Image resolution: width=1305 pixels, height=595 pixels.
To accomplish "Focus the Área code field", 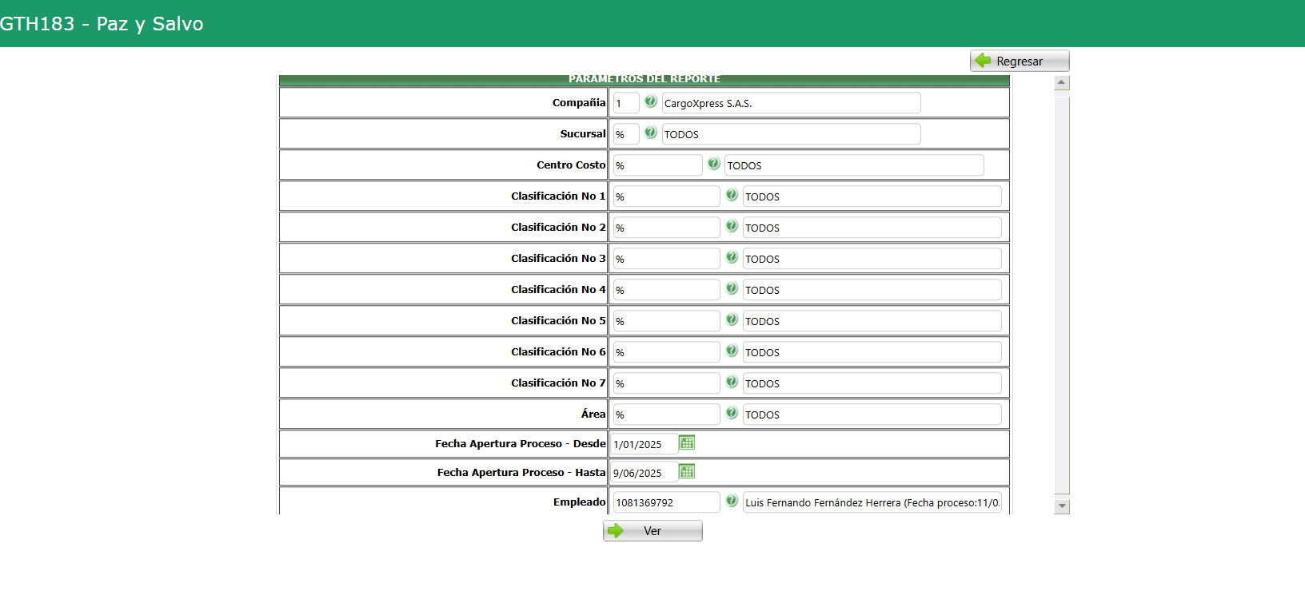I will click(x=666, y=415).
